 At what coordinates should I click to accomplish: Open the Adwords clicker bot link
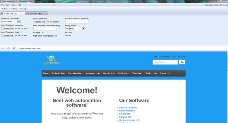click(128, 108)
